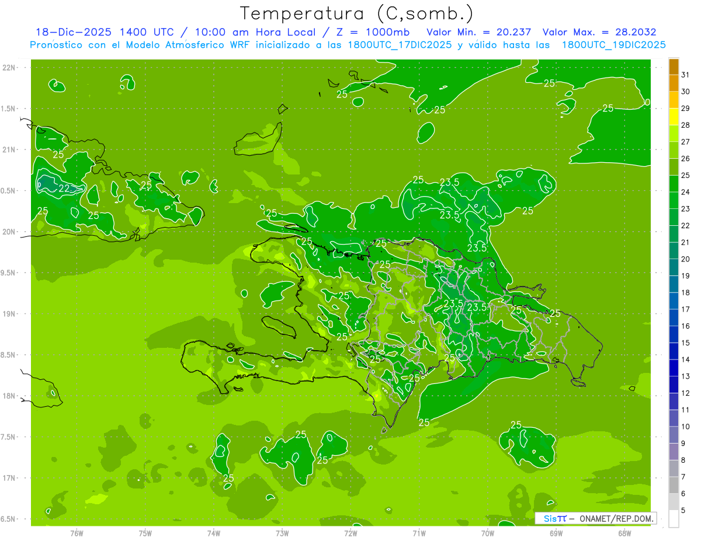Click the 73W longitude axis label
701x541 pixels.
click(282, 533)
